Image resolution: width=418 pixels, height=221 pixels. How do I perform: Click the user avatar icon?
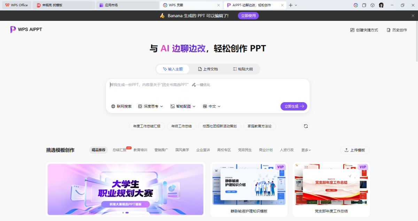(x=381, y=5)
